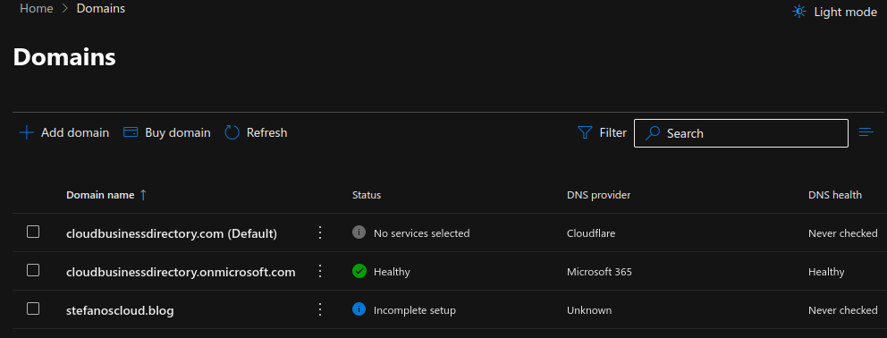Open more actions for cloudbusinessdirectory.onmicrosoft.com
Screen dimensions: 887x338
coord(319,271)
